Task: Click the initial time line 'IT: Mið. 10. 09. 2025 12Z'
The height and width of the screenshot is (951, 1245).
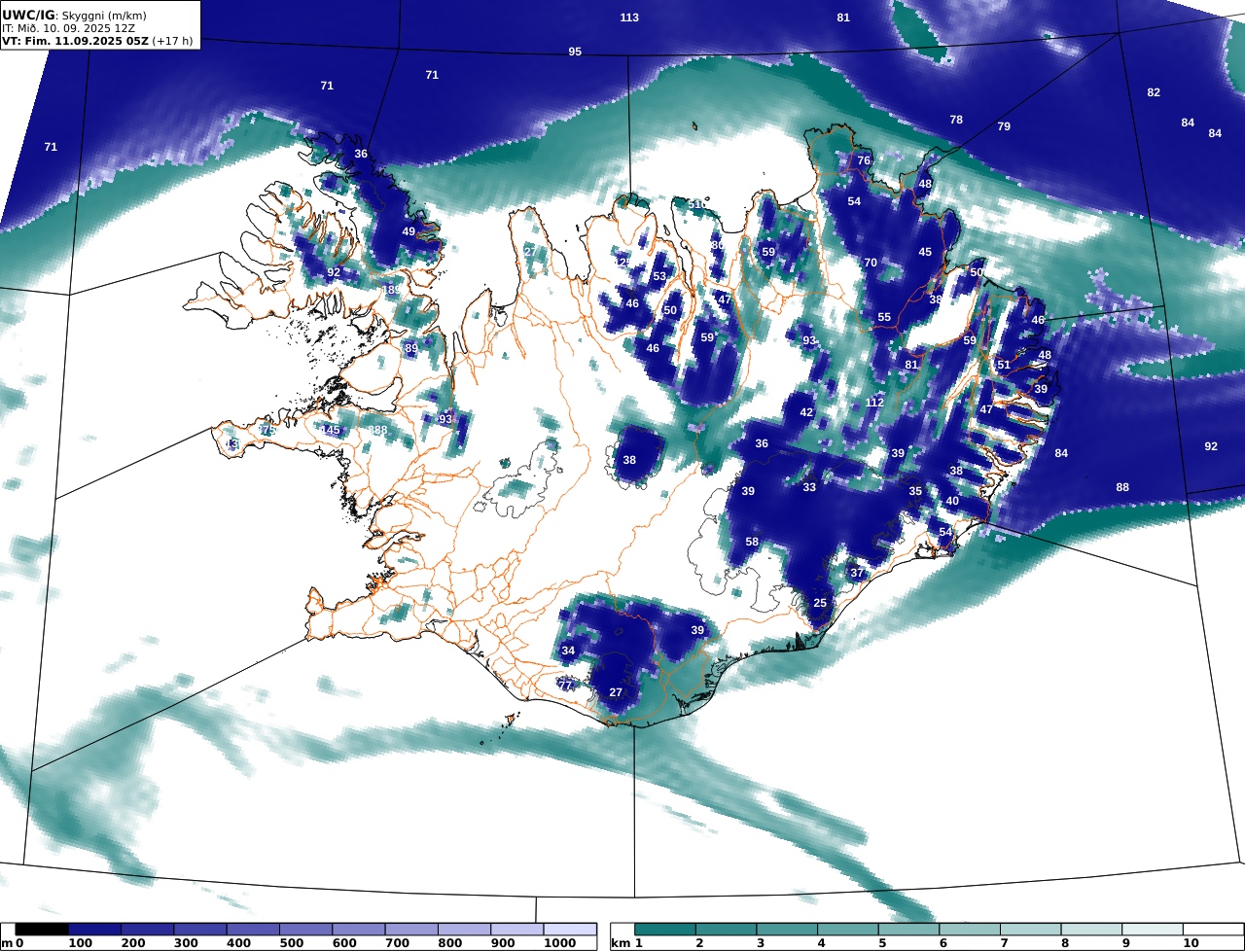Action: click(x=68, y=28)
